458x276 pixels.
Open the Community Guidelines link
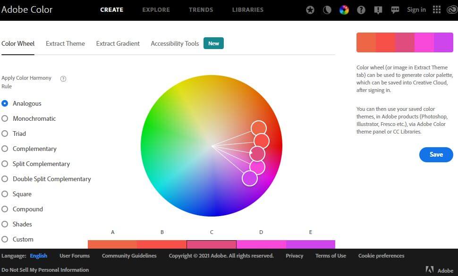[x=129, y=256]
